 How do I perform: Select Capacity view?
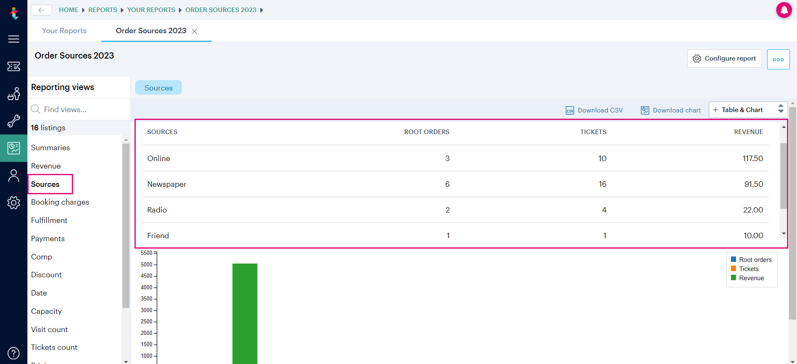click(46, 311)
